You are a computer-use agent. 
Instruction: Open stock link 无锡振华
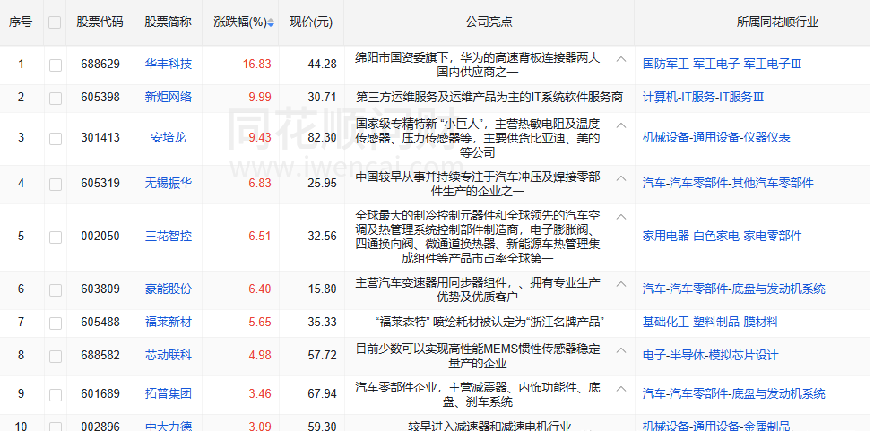pyautogui.click(x=168, y=183)
